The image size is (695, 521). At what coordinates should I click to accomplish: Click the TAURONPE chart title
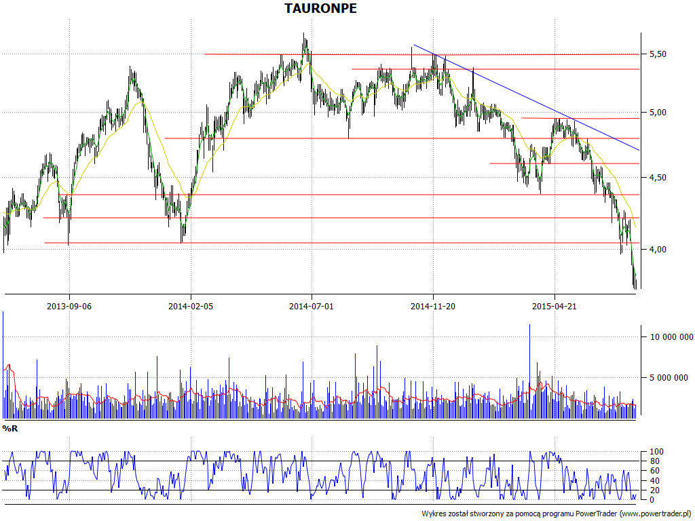(x=320, y=8)
